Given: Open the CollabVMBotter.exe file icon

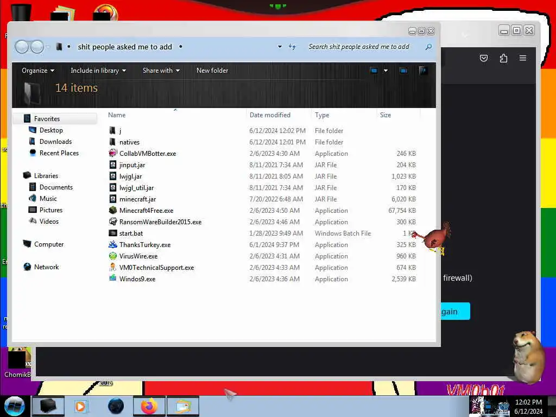Looking at the screenshot, I should [x=113, y=153].
